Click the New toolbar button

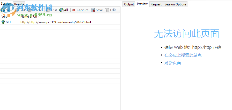(6, 10)
